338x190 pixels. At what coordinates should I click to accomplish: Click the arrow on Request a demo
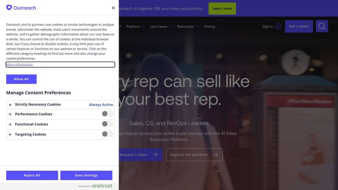(155, 155)
